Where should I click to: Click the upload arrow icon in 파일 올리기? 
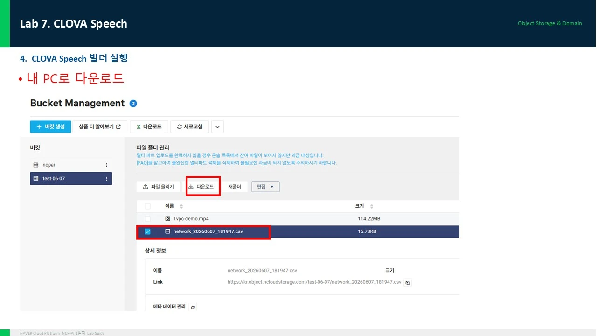146,187
